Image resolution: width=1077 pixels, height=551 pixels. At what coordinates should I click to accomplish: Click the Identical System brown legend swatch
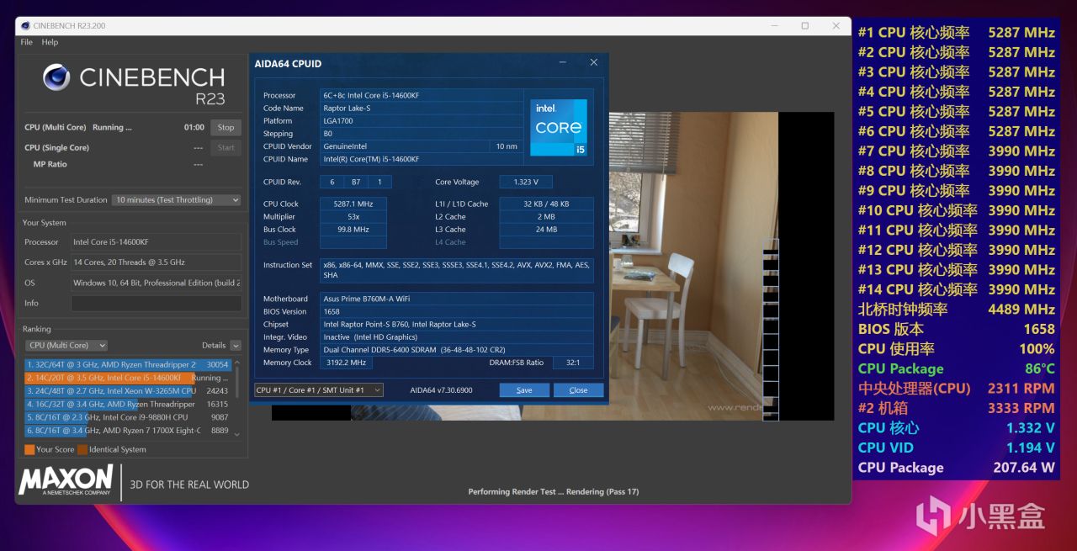82,449
